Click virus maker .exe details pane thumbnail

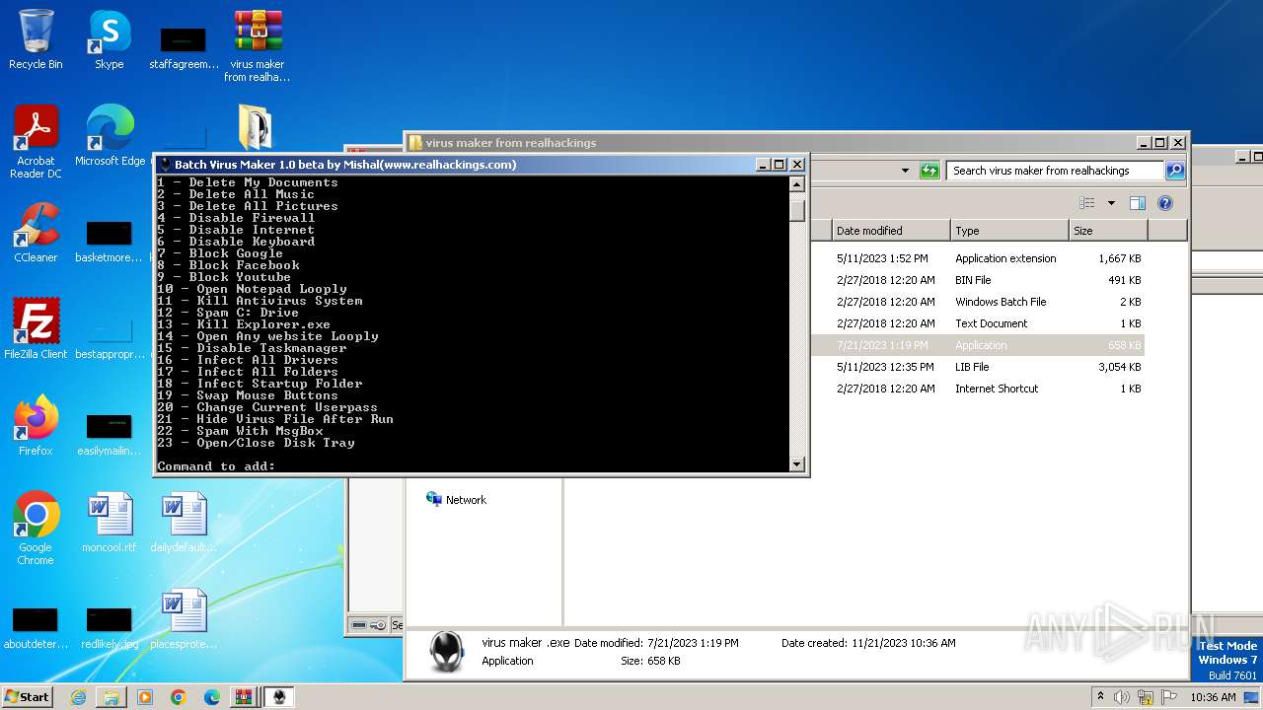coord(446,651)
